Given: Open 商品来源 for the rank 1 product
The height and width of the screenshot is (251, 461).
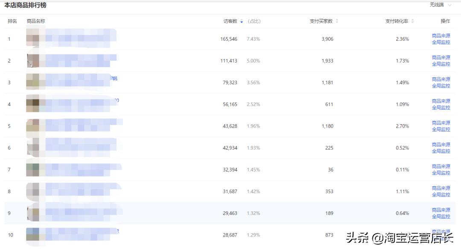Looking at the screenshot, I should [441, 36].
